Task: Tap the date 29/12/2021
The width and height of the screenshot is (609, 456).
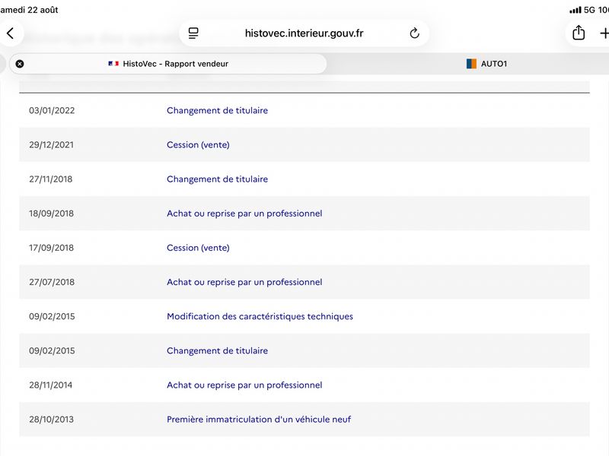Action: [x=51, y=145]
